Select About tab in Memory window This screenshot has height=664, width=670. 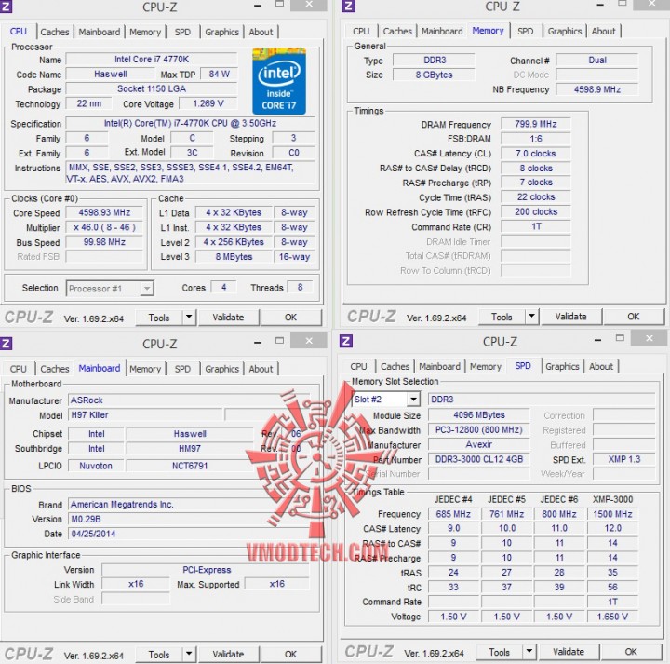(603, 31)
